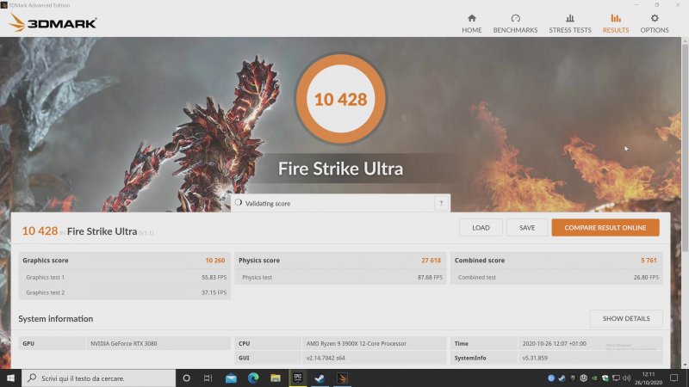Click the volume speaker tray icon

click(x=627, y=378)
